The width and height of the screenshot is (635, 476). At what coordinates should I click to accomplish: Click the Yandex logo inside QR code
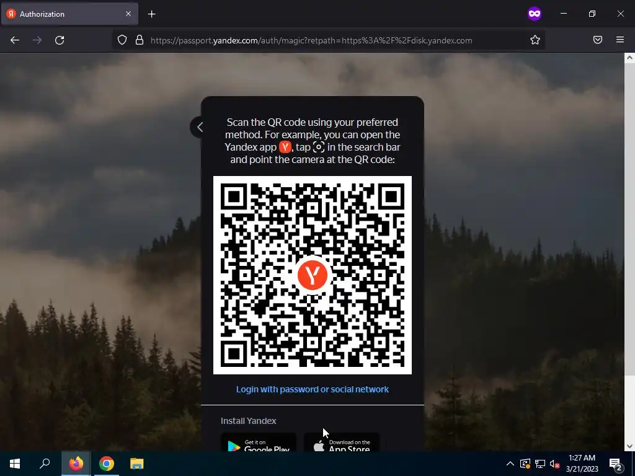point(313,275)
